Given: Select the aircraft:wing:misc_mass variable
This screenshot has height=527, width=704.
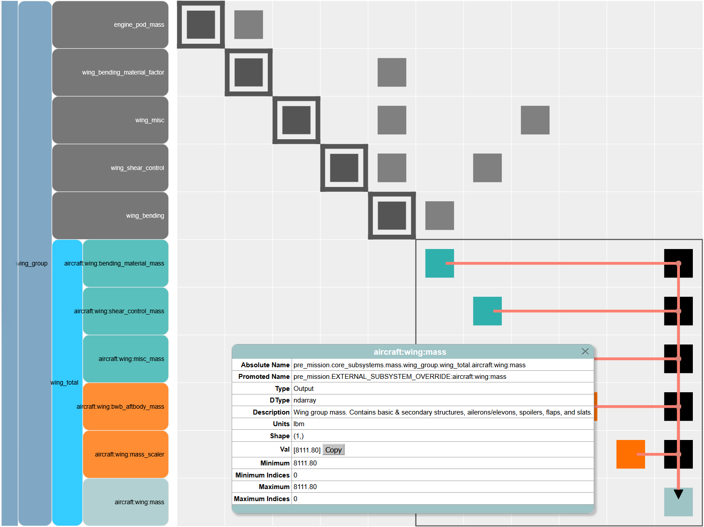Looking at the screenshot, I should [125, 359].
